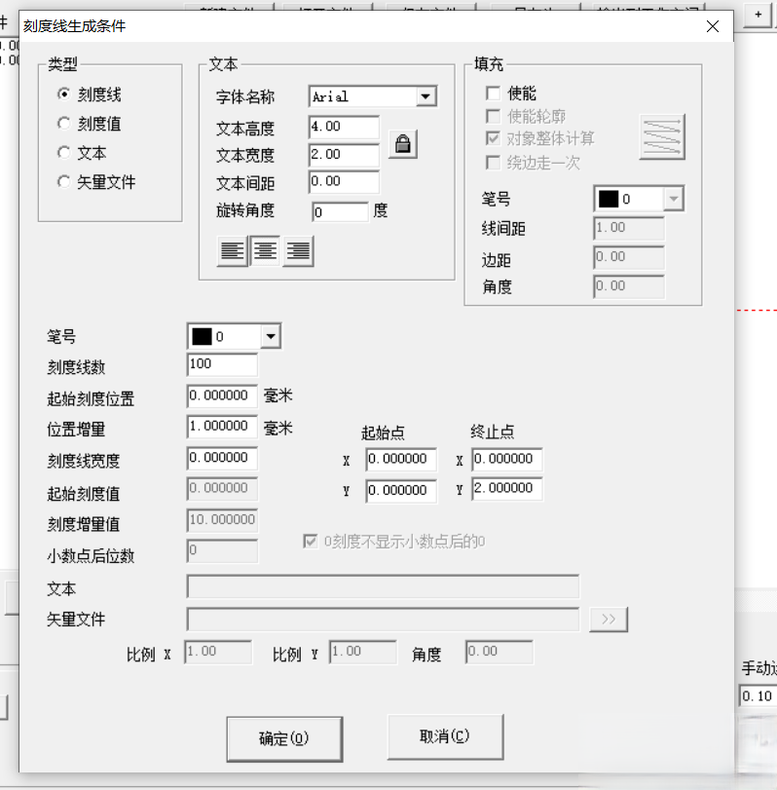Toggle the 对象整体计算 checkbox

coord(493,138)
